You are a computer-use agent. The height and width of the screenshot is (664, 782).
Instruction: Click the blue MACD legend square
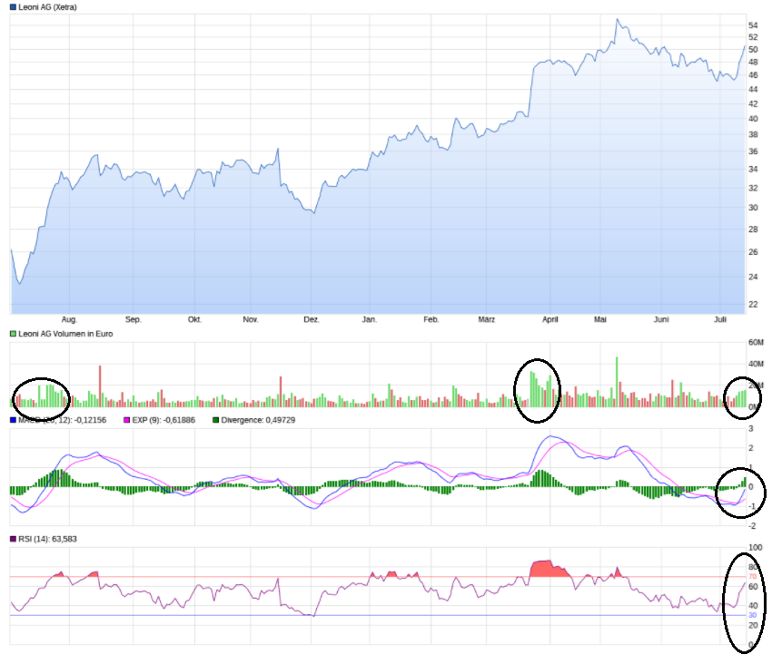pyautogui.click(x=13, y=420)
